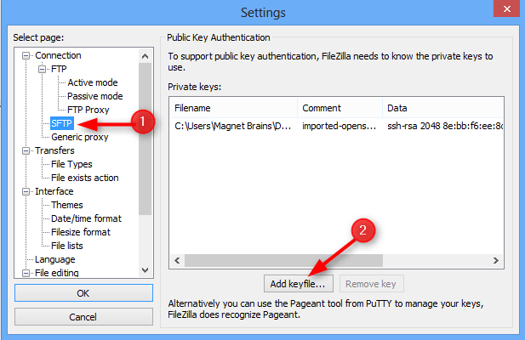
Task: Click the ssh-rsa 2048 data cell
Action: (x=445, y=126)
